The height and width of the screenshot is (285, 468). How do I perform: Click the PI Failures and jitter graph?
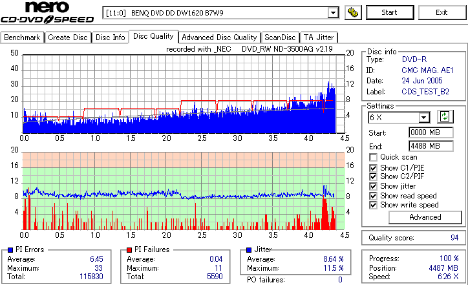click(184, 191)
